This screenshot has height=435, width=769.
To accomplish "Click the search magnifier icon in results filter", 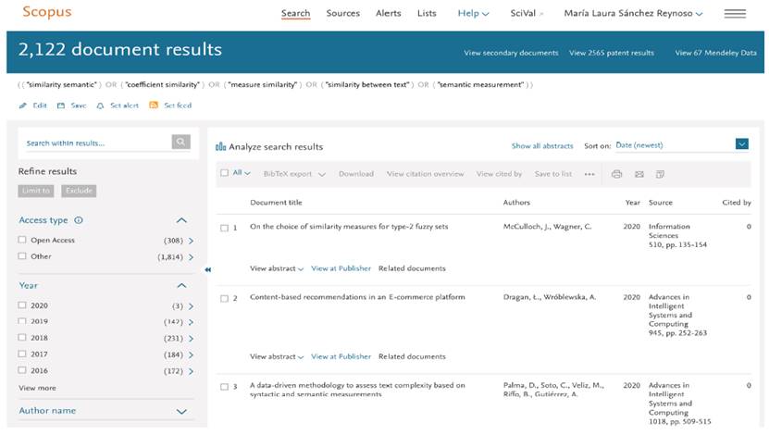I will 180,143.
